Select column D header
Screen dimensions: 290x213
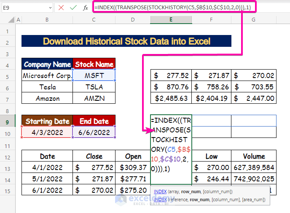point(133,20)
